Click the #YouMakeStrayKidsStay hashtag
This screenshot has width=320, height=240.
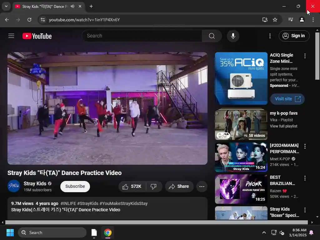pos(123,203)
